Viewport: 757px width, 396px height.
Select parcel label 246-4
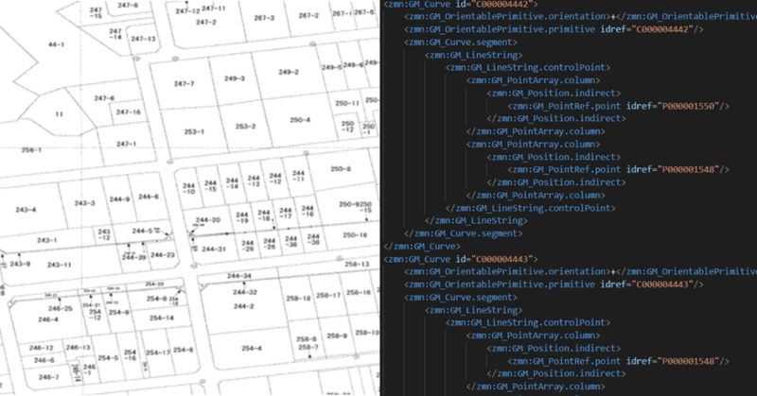coord(48,319)
